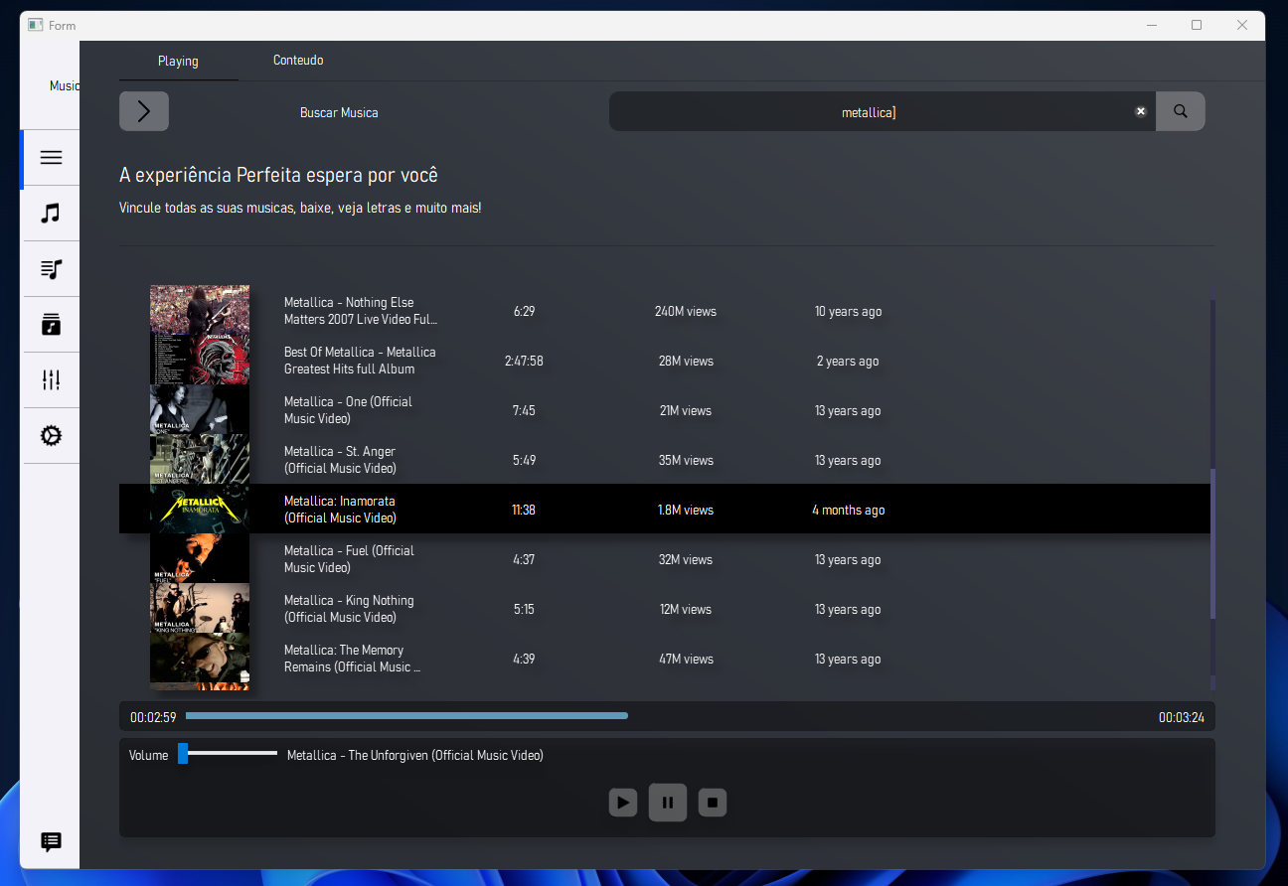Select 'Metallica: The Memory Remains' title
This screenshot has height=886, width=1288.
pos(352,659)
